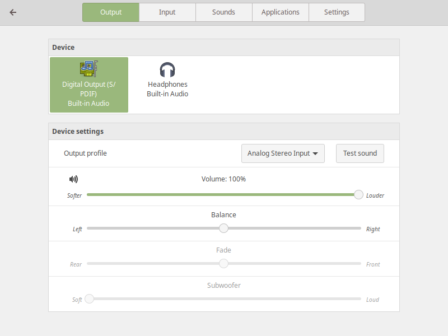The width and height of the screenshot is (448, 336).
Task: Open the Sounds tab
Action: click(x=223, y=12)
